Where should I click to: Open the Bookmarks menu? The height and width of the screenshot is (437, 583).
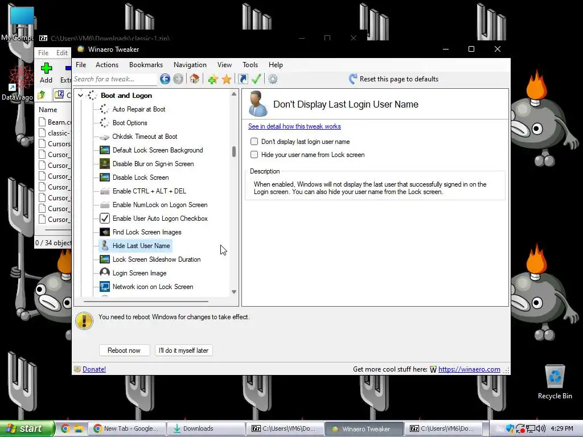pyautogui.click(x=146, y=65)
